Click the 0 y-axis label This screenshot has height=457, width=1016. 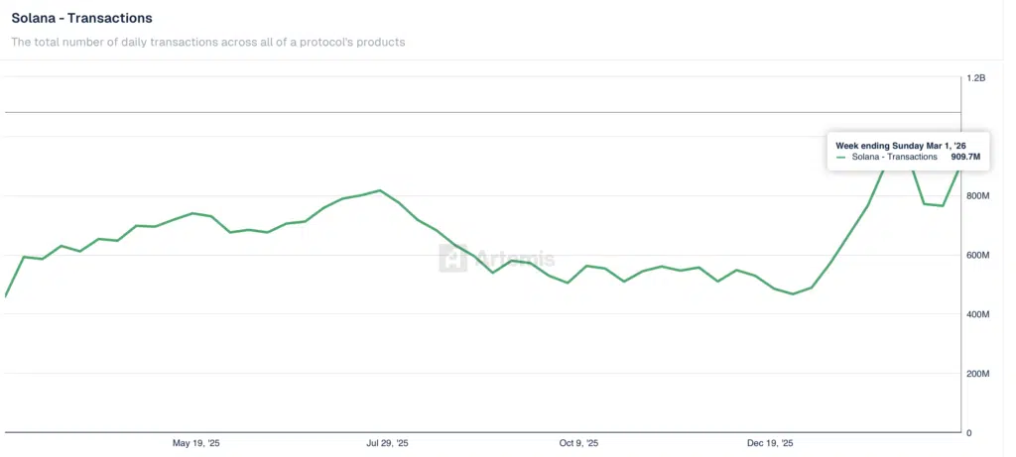point(969,433)
